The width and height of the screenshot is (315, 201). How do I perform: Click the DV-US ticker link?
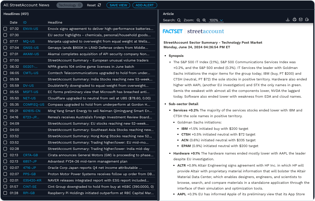coord(28,86)
